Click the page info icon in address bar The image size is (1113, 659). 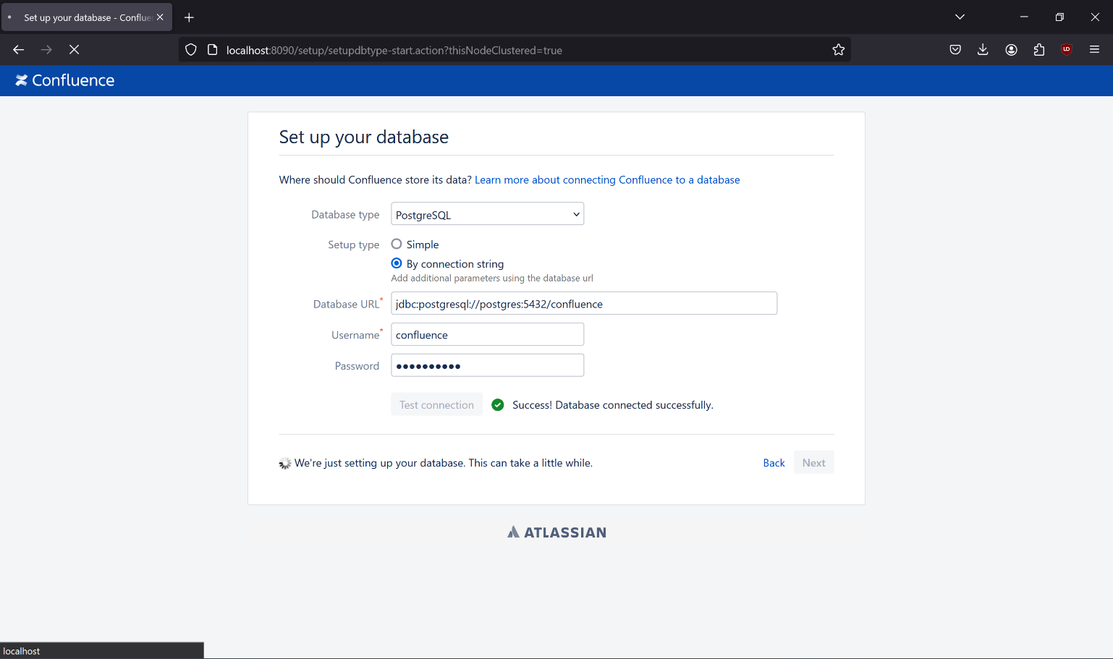(x=213, y=50)
